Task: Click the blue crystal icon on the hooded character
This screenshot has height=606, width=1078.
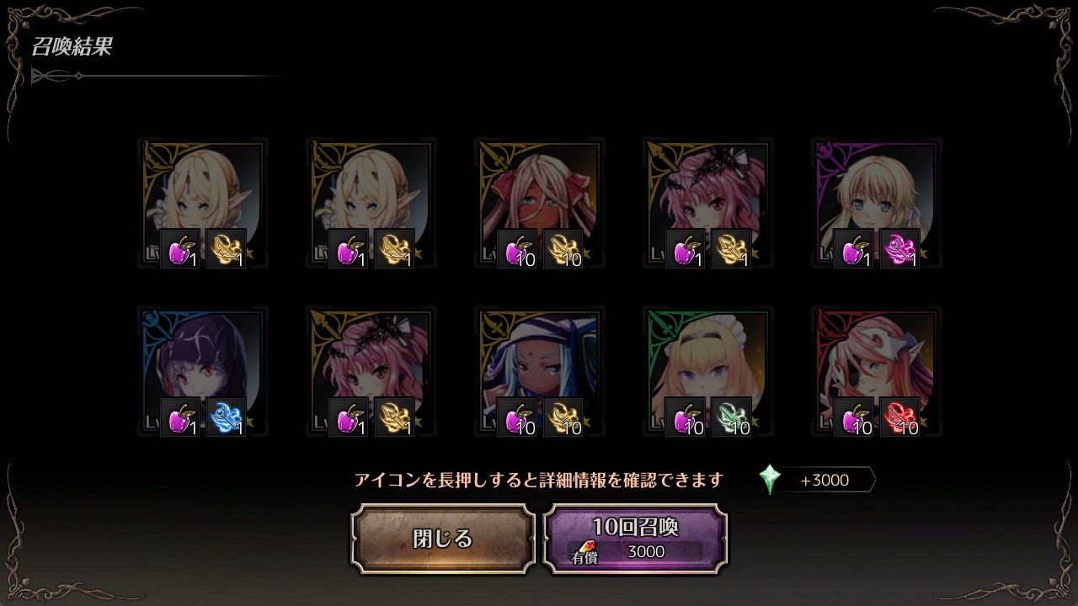Action: 226,417
